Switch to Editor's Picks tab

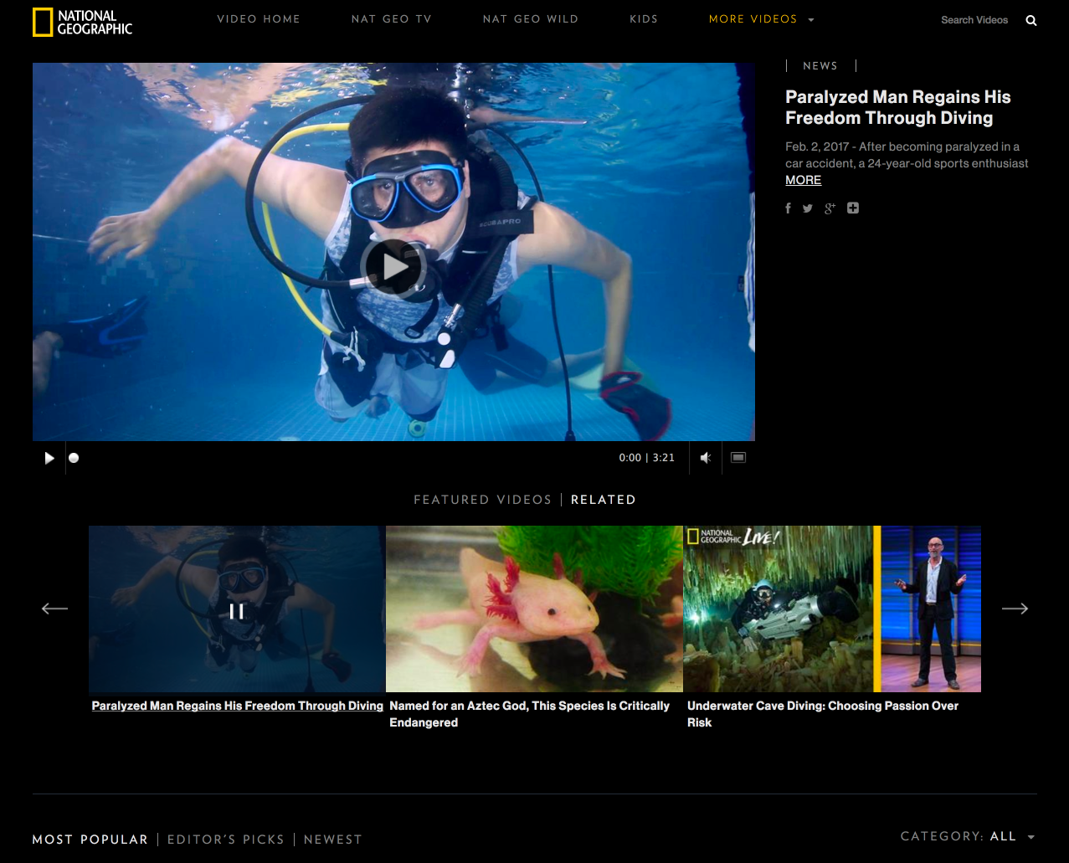226,840
